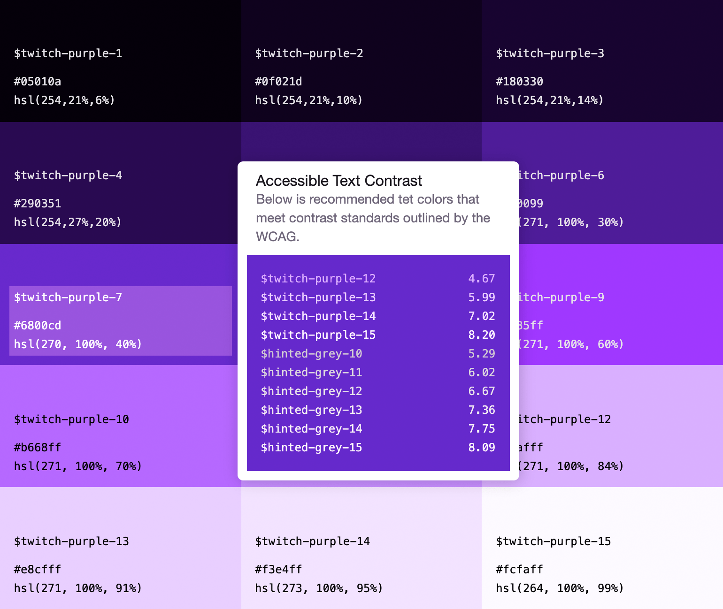Click hex value #e8cfff
The image size is (723, 609).
click(x=38, y=570)
